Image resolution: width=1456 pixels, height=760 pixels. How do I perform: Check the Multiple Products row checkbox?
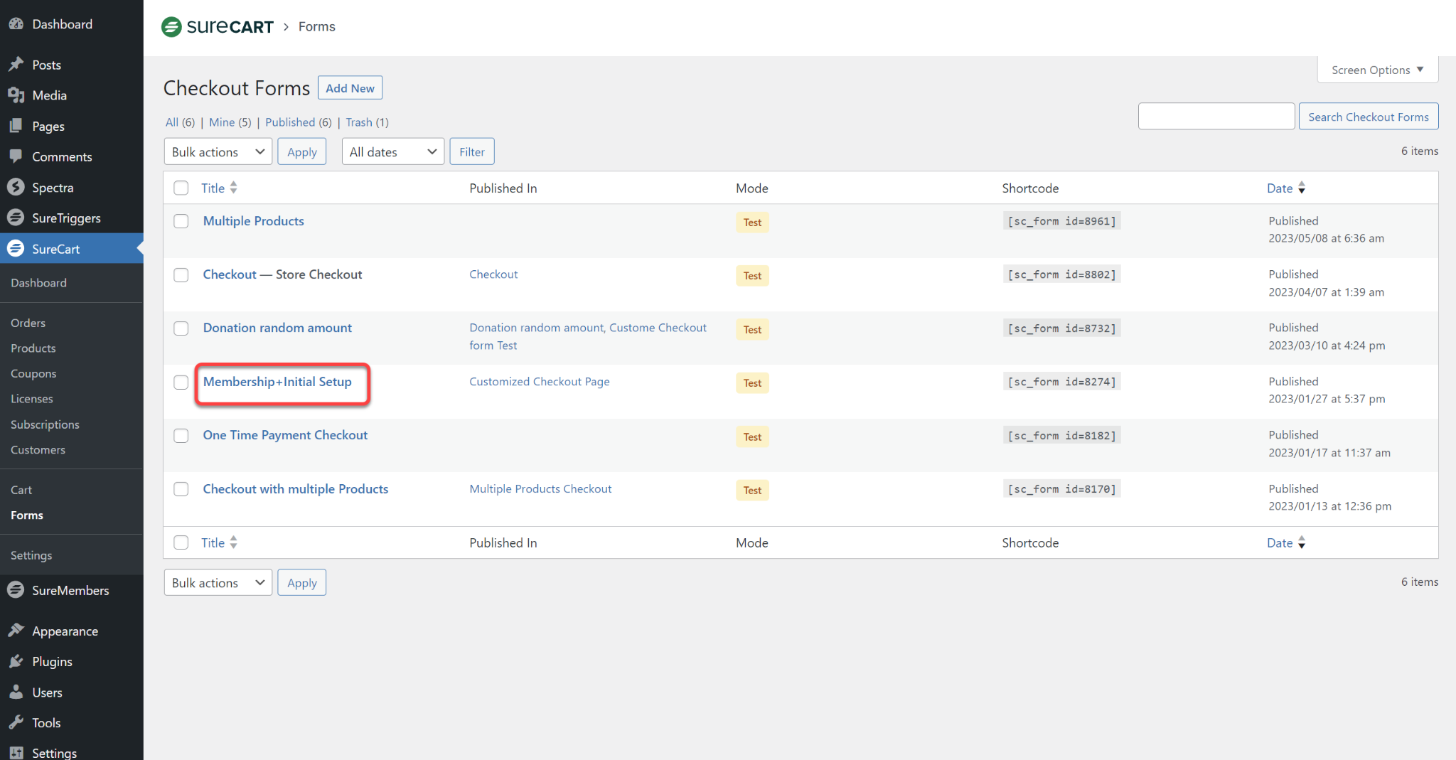181,221
